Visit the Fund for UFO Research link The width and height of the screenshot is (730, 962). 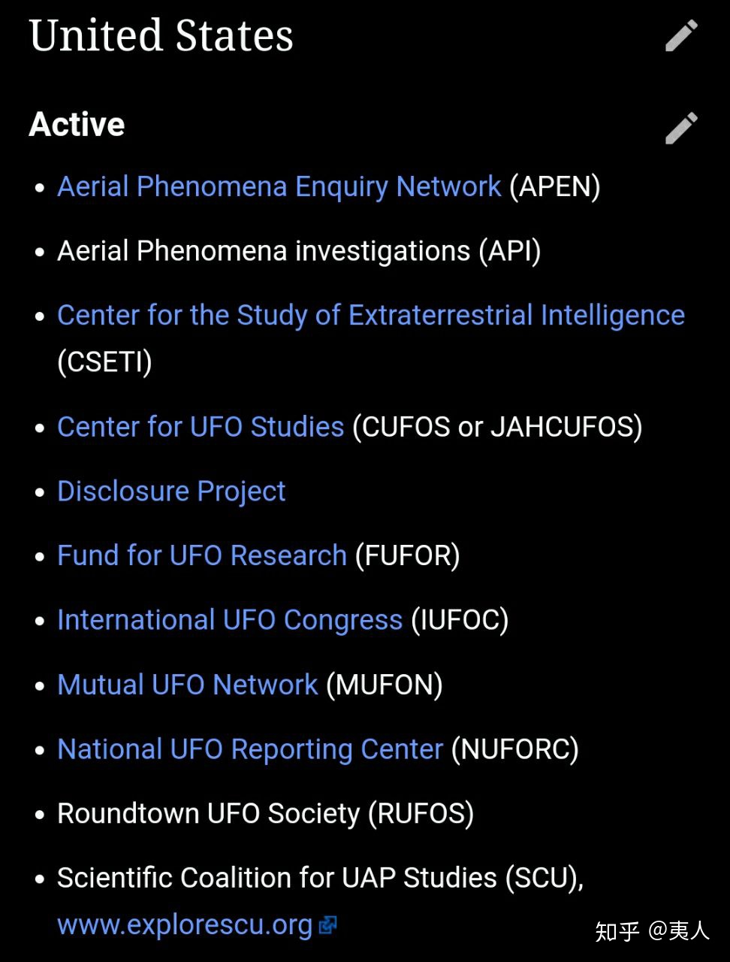(202, 555)
